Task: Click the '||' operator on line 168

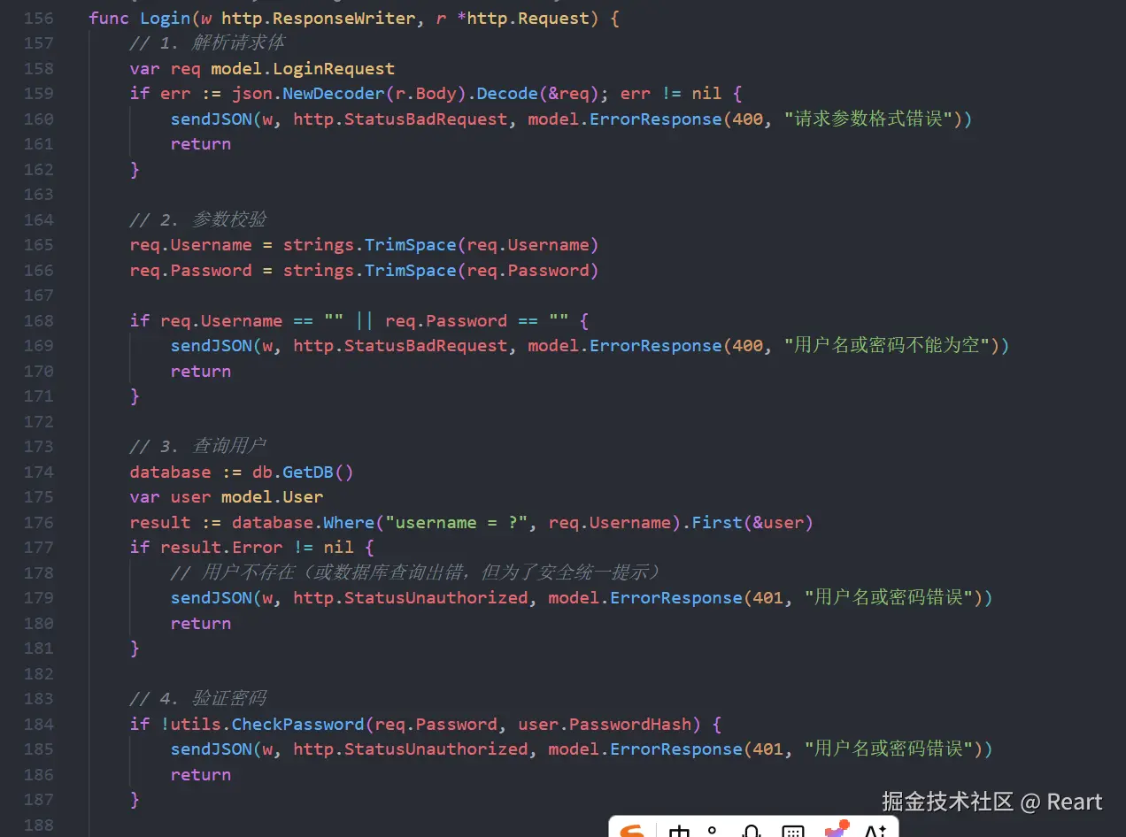Action: tap(365, 320)
